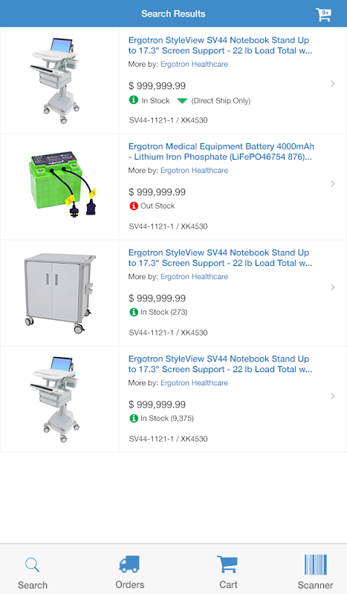Open the Cart tab icon
This screenshot has width=347, height=594.
coord(227,564)
